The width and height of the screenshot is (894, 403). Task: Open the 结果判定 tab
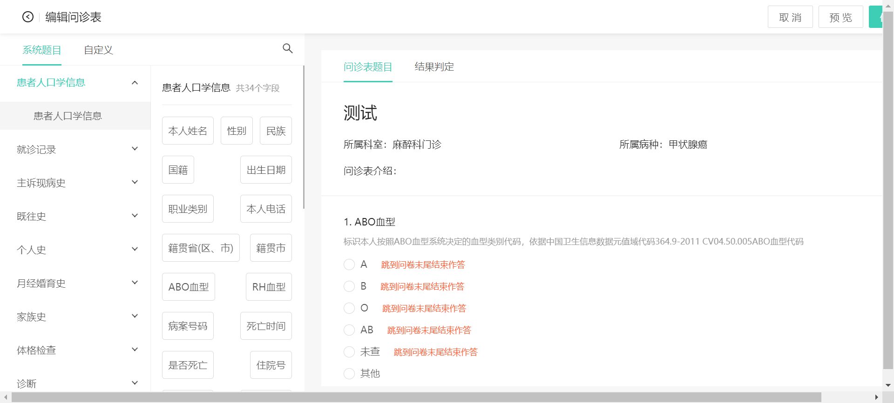tap(434, 67)
